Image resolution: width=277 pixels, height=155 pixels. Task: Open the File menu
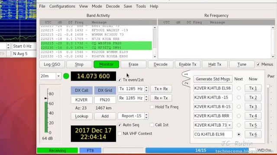point(42,6)
